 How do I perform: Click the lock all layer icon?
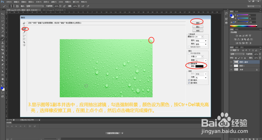click(245, 58)
